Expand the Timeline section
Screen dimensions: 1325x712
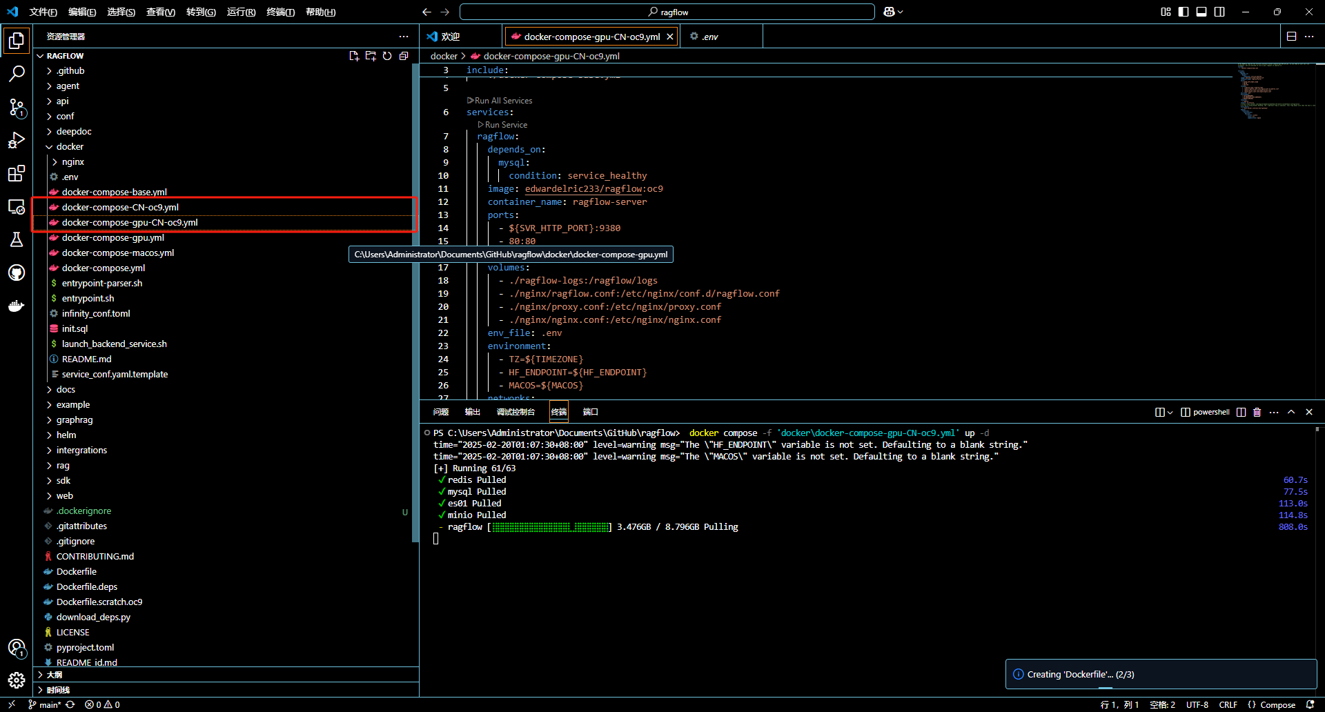click(x=226, y=690)
